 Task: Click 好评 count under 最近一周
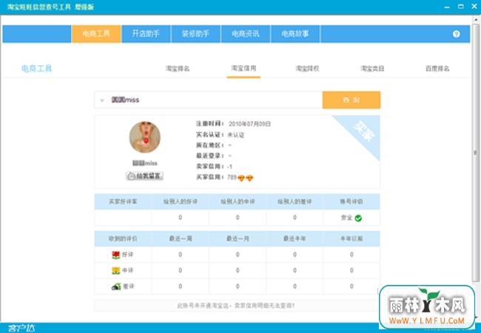click(x=181, y=255)
